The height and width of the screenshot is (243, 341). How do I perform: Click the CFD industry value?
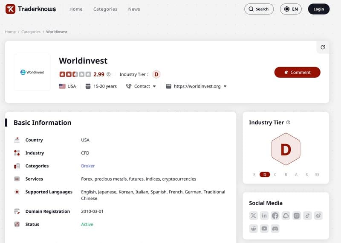coord(85,153)
